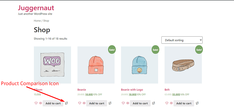Screen dimensions: 234x108
Task: Click the Album product comparison icon
Action: (x=66, y=103)
